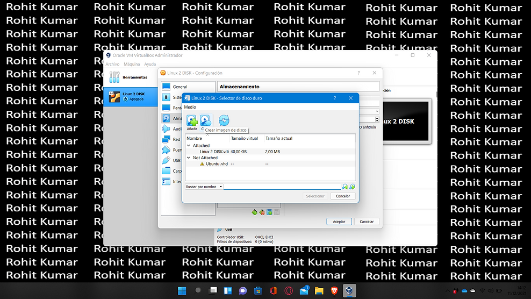Image resolution: width=531 pixels, height=299 pixels.
Task: Open the dropdown in the storage attributes panel
Action: point(377,111)
